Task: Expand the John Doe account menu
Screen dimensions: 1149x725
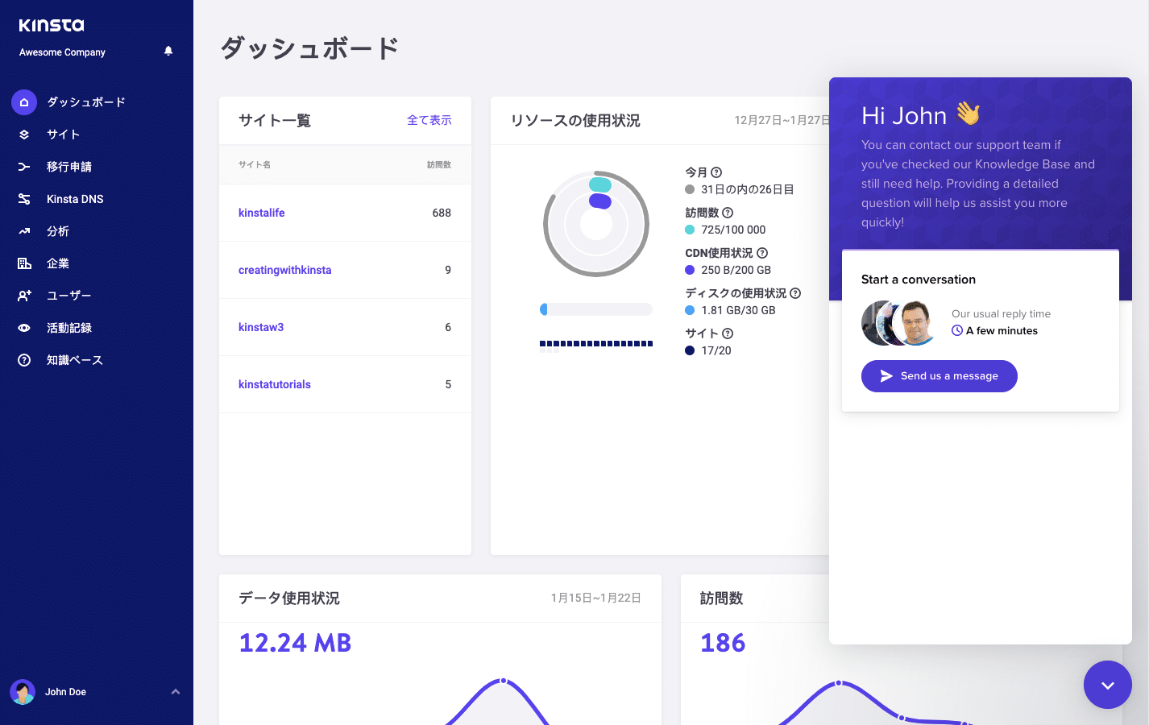Action: [175, 691]
